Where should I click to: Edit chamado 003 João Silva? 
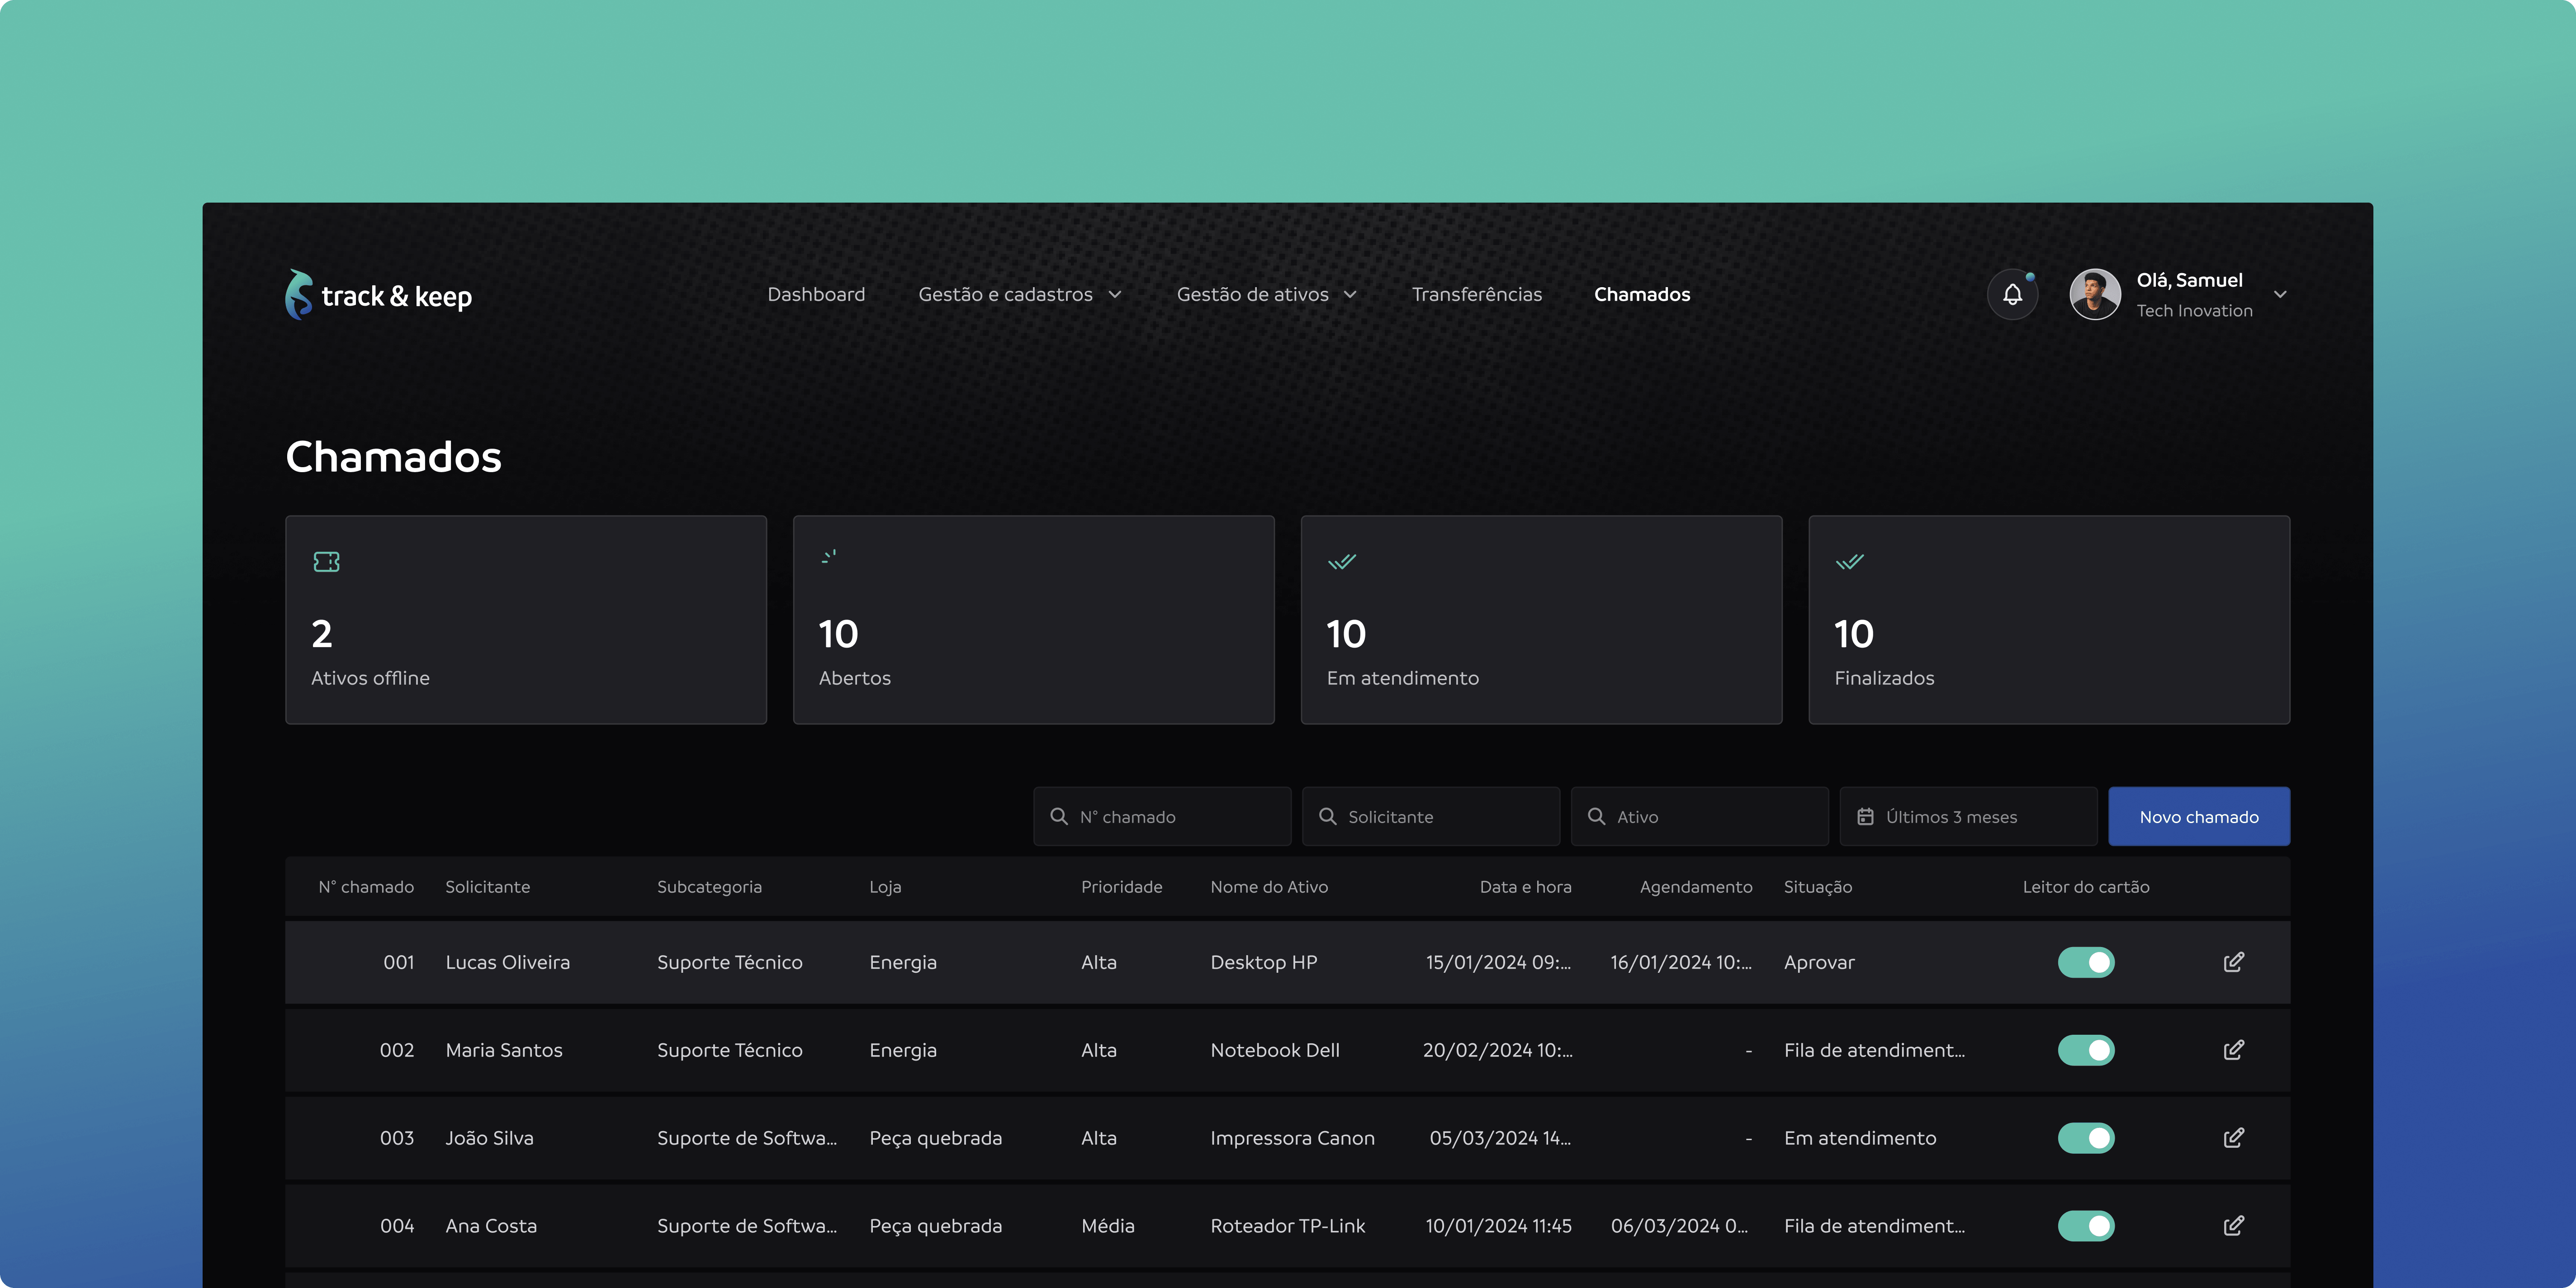(x=2233, y=1138)
